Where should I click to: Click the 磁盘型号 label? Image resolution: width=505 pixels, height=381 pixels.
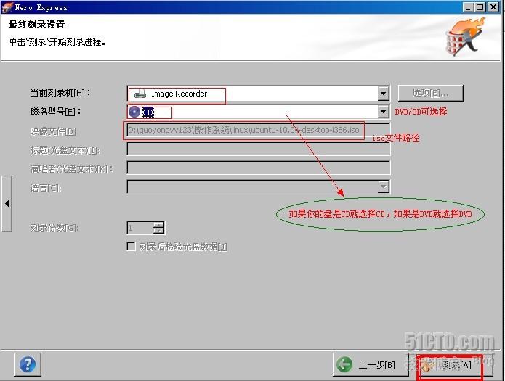click(x=56, y=112)
